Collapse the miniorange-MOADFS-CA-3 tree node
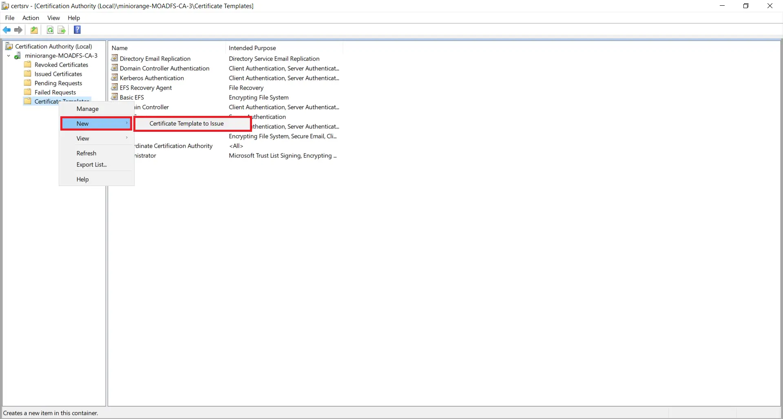Screen dimensions: 783x419 pos(8,55)
